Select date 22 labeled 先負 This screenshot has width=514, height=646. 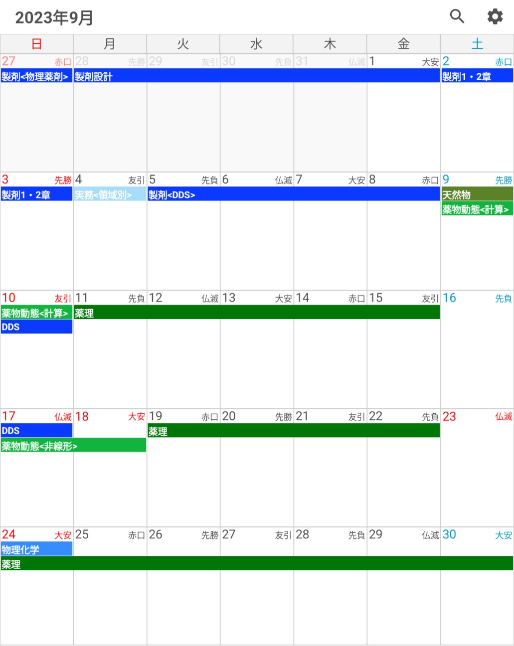(x=403, y=468)
